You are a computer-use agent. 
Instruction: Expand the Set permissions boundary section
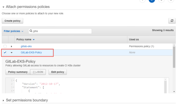click(x=3, y=100)
